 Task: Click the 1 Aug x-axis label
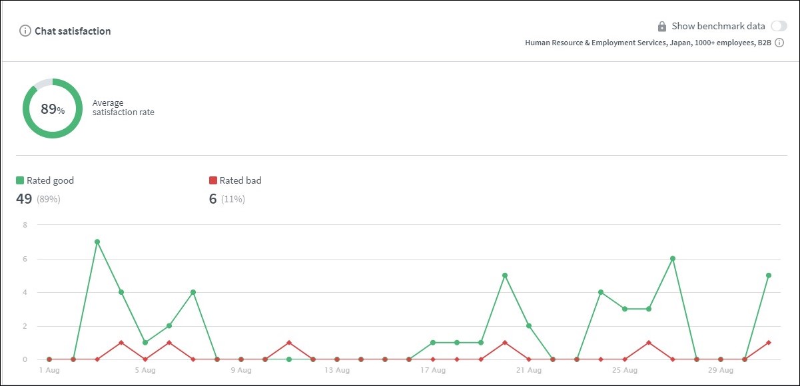click(x=49, y=370)
